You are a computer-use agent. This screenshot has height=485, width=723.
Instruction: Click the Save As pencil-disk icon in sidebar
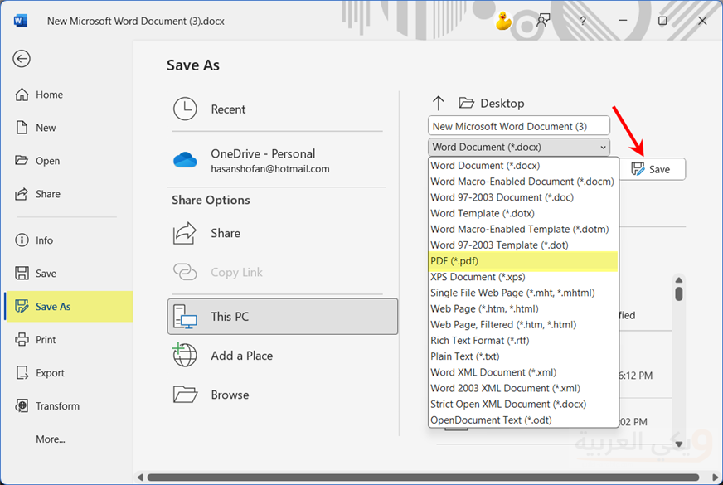[x=22, y=306]
